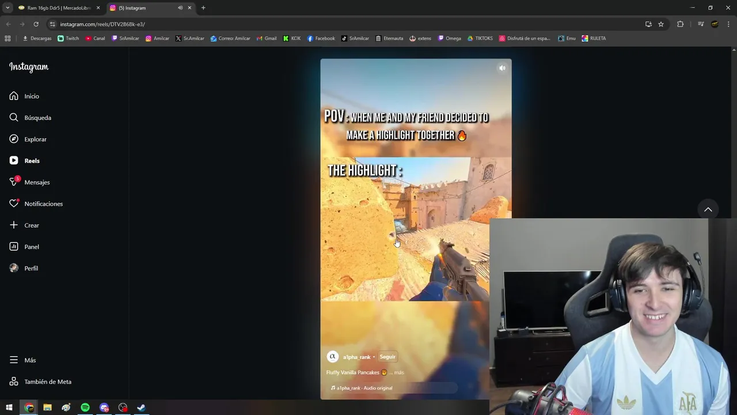Open Explorar page

coord(28,139)
